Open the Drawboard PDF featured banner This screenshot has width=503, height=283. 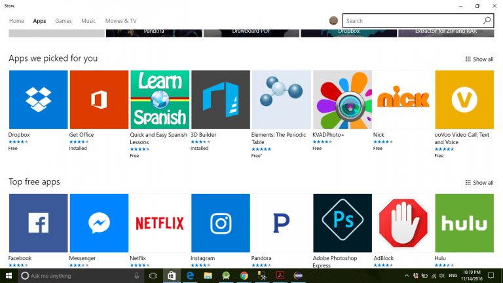click(x=251, y=33)
